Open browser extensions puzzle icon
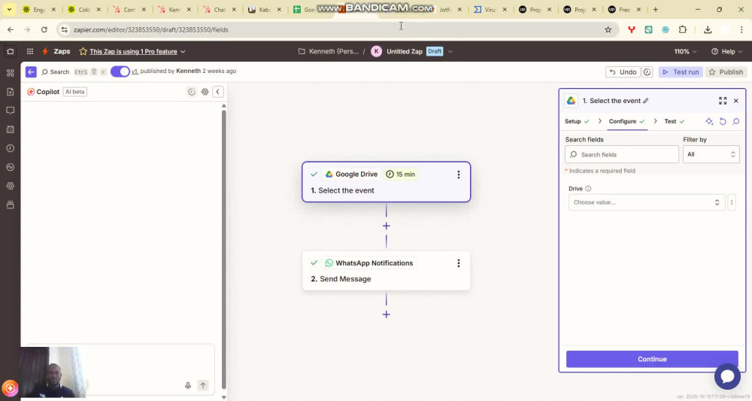The image size is (752, 401). click(x=683, y=30)
